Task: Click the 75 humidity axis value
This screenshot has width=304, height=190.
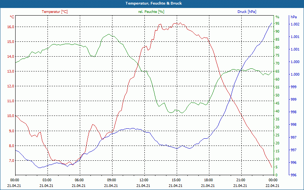Action: pos(277,55)
